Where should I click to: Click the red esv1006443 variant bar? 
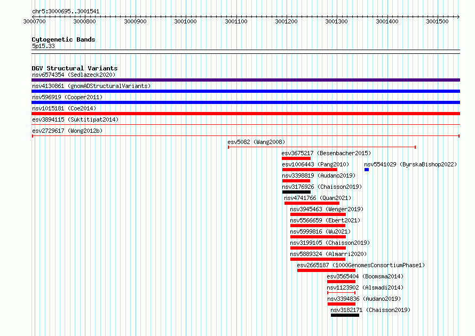click(310, 170)
